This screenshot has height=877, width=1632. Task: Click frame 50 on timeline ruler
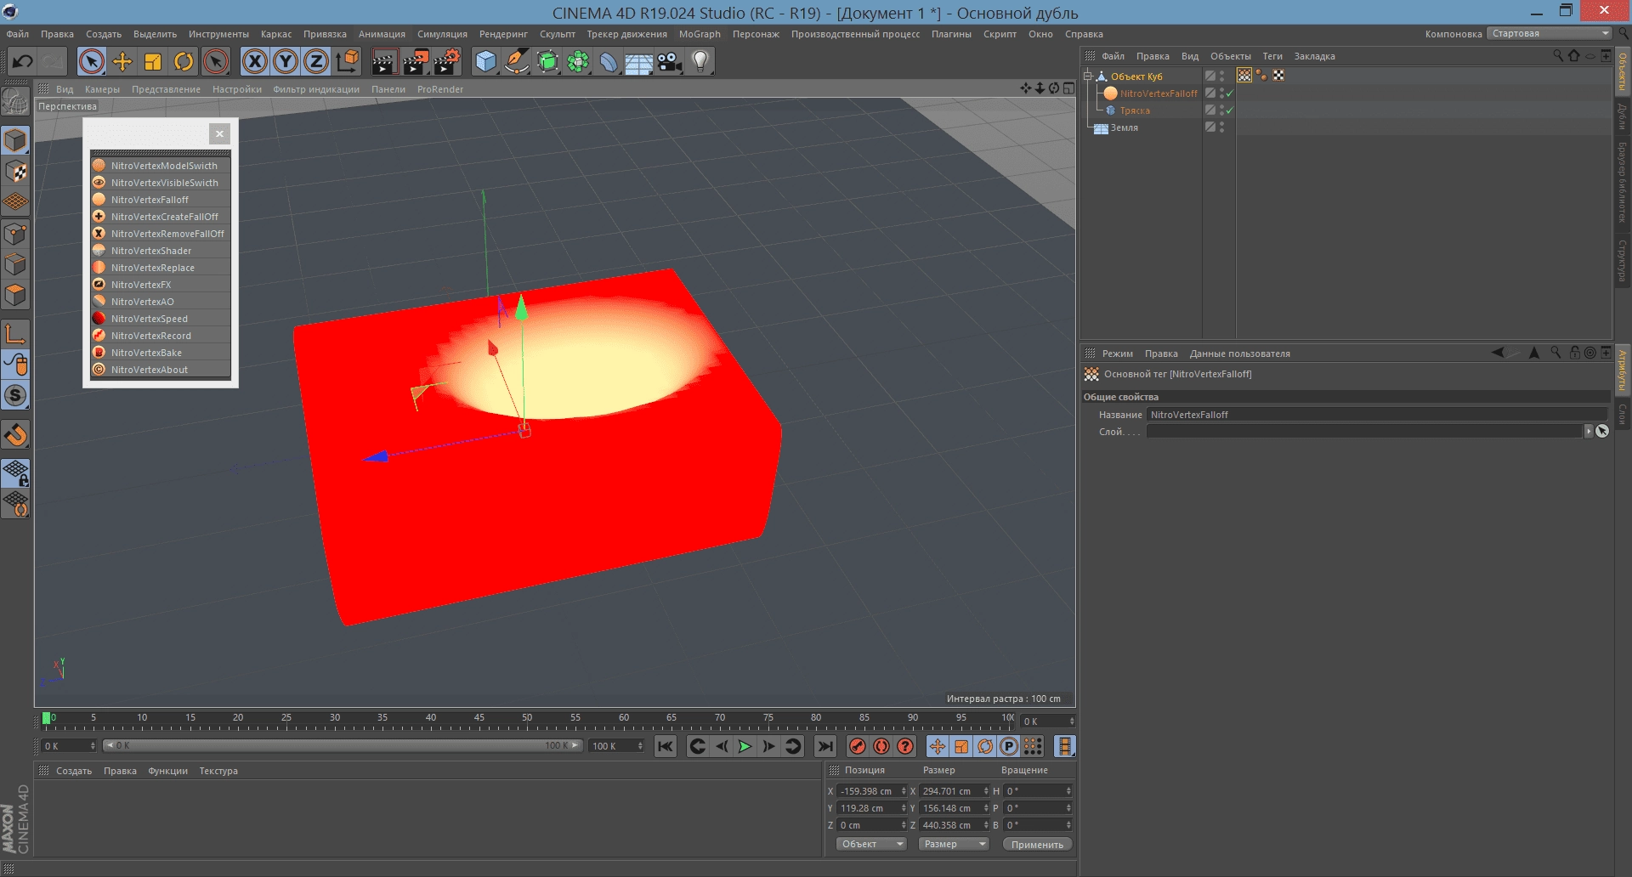coord(527,720)
